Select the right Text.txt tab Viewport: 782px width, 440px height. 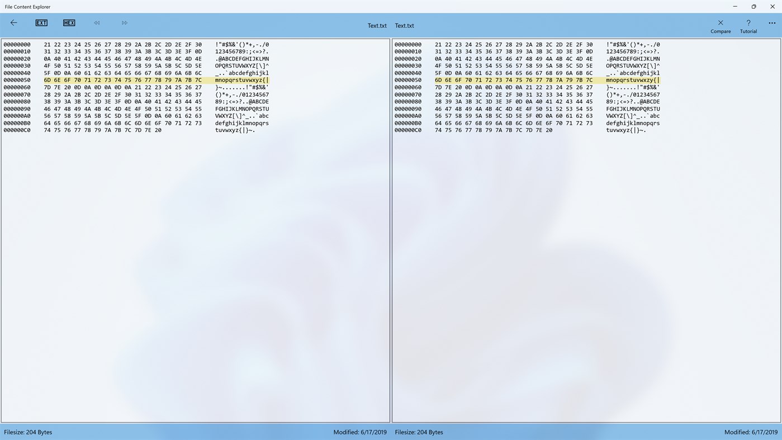[x=404, y=25]
